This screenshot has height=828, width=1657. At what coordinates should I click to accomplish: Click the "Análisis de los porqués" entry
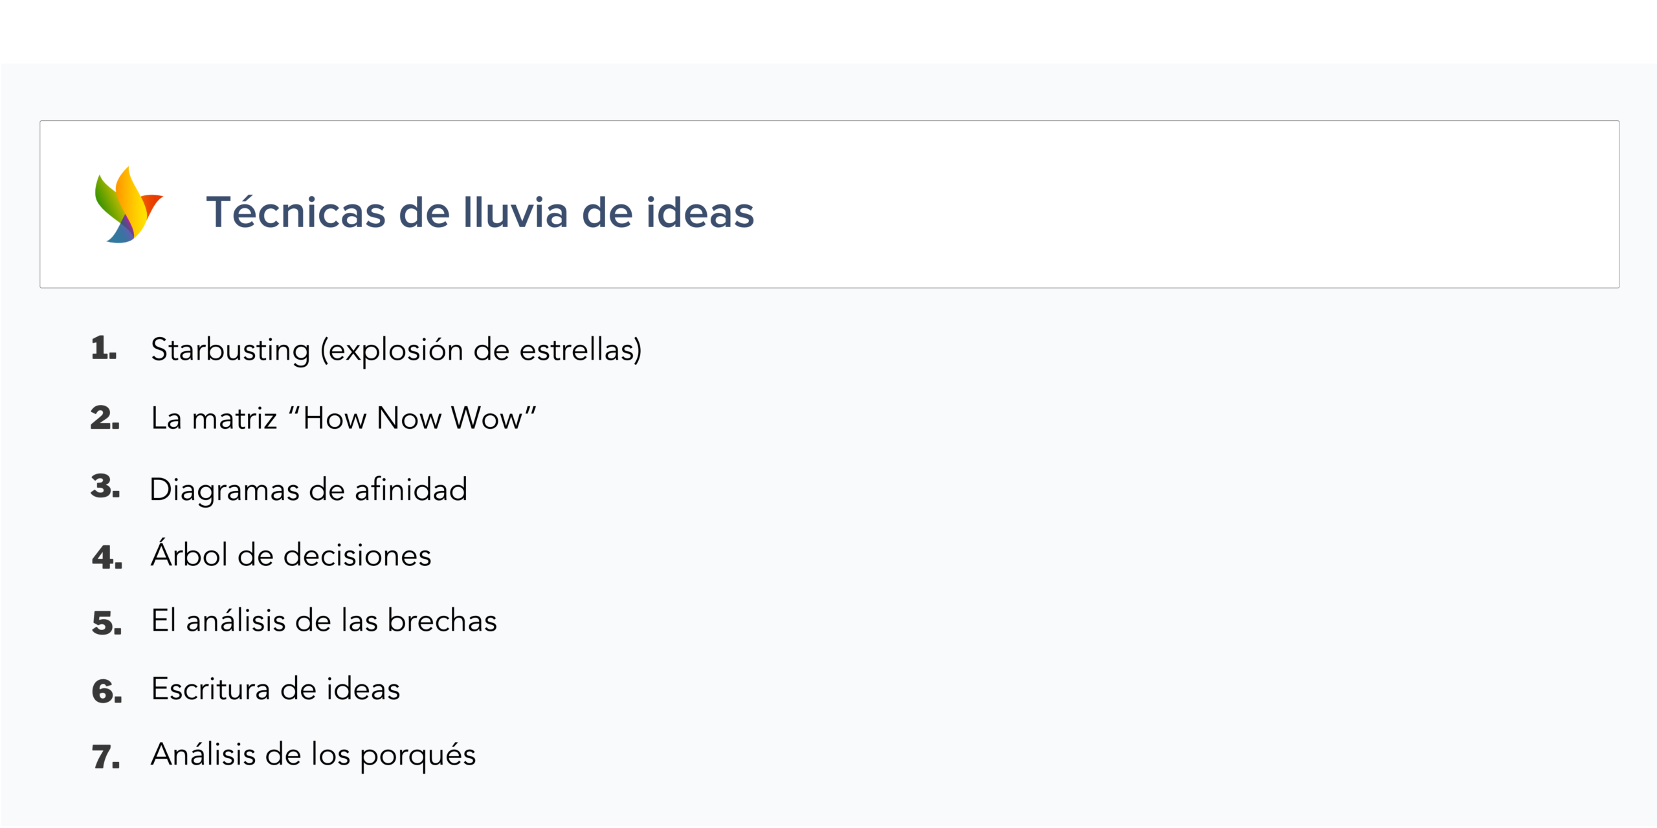click(x=313, y=755)
